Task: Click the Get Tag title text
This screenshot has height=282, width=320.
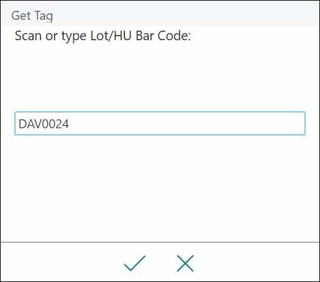Action: (32, 16)
